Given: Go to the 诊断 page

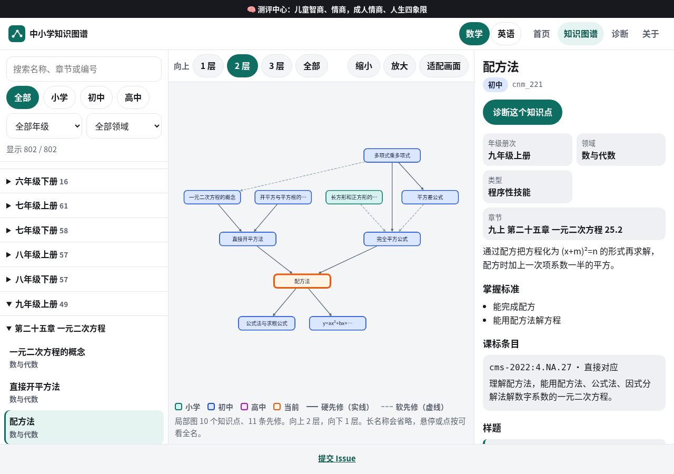Looking at the screenshot, I should coord(620,34).
